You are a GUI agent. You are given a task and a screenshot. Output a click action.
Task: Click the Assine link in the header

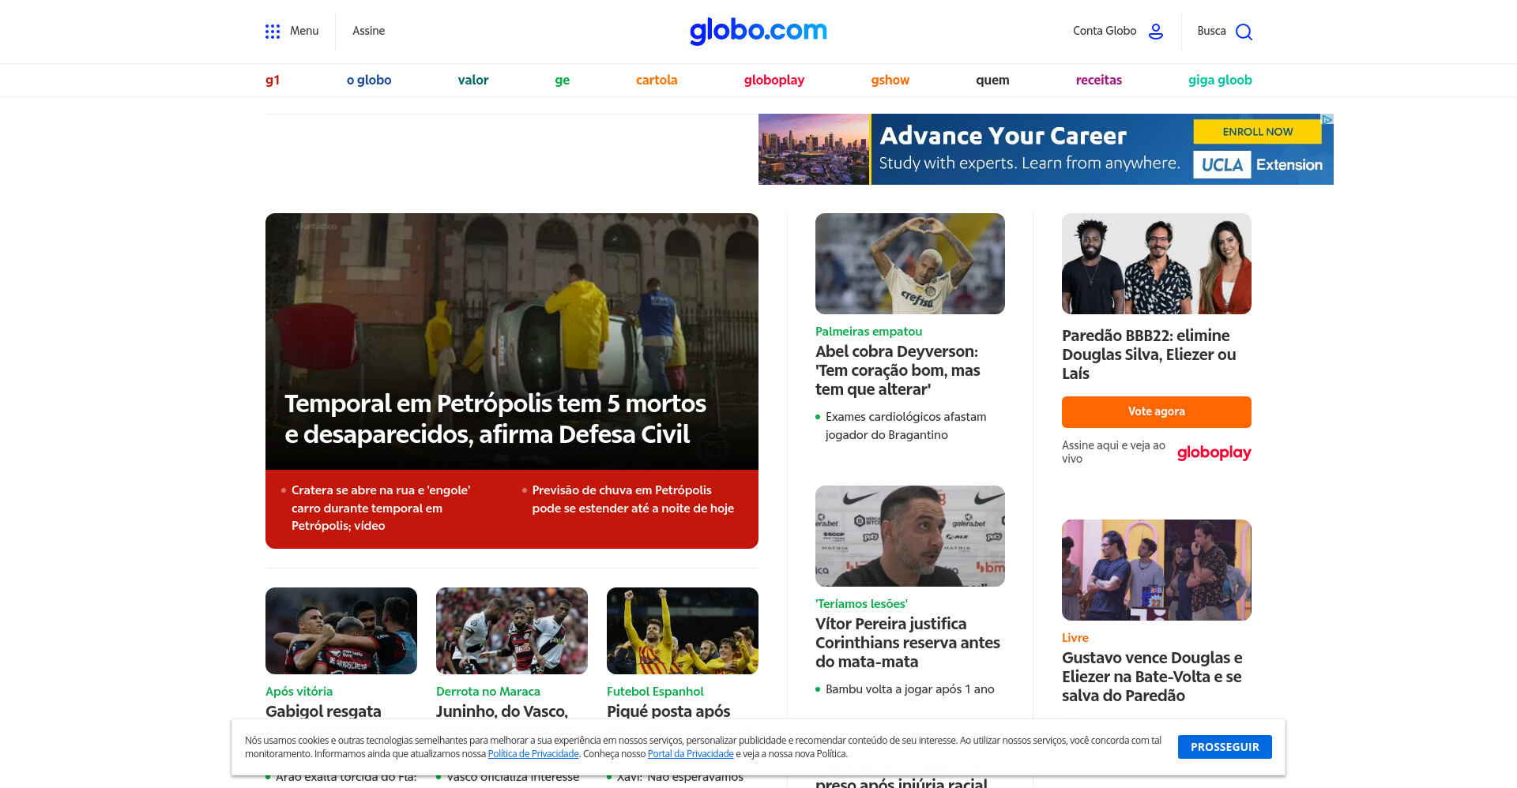coord(368,31)
